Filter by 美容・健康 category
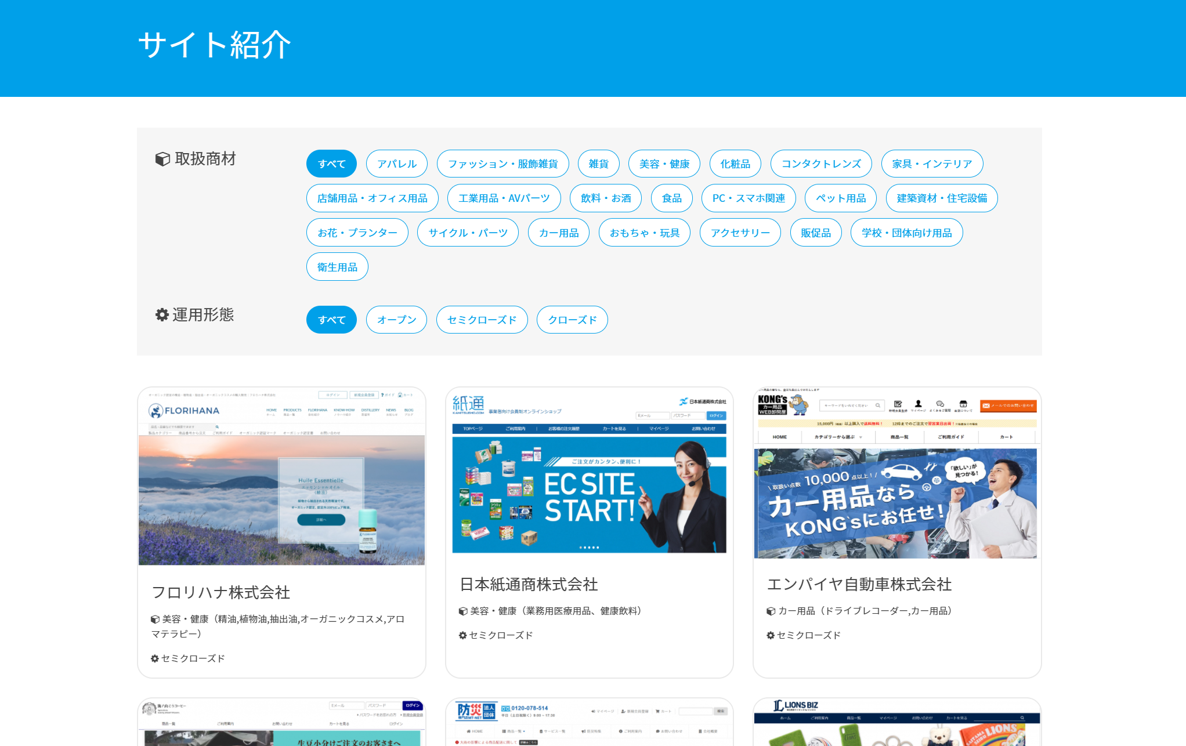Viewport: 1186px width, 746px height. 664,164
